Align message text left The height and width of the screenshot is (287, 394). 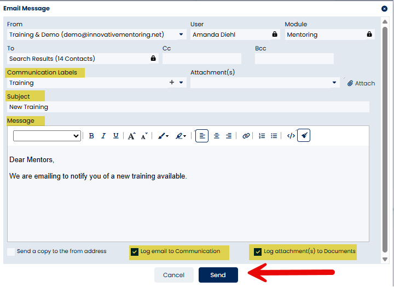pyautogui.click(x=202, y=136)
